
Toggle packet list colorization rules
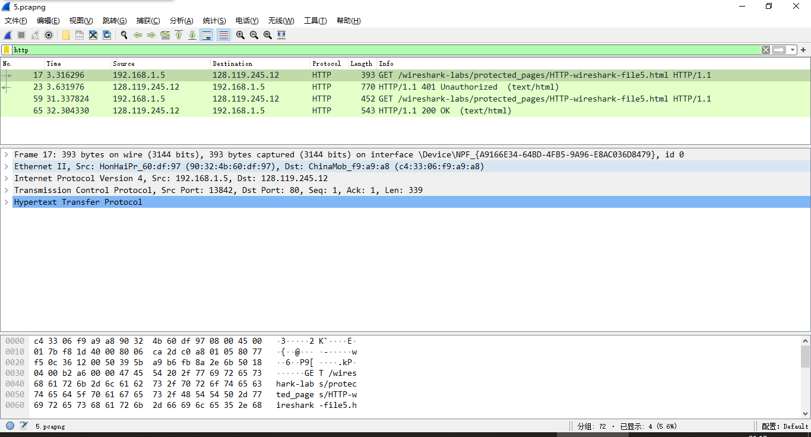[x=223, y=35]
